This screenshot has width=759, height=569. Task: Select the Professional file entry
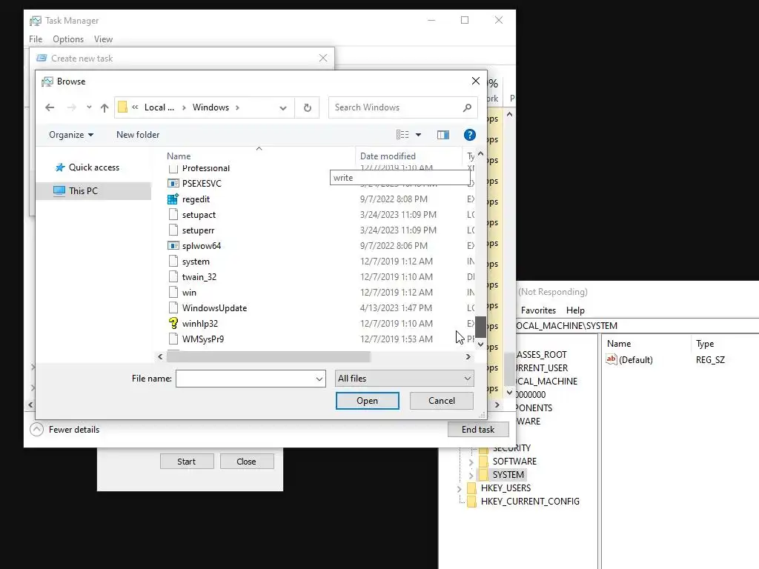point(206,168)
